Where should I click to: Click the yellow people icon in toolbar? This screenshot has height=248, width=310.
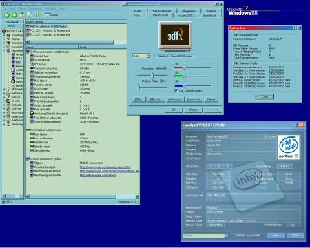point(37,15)
